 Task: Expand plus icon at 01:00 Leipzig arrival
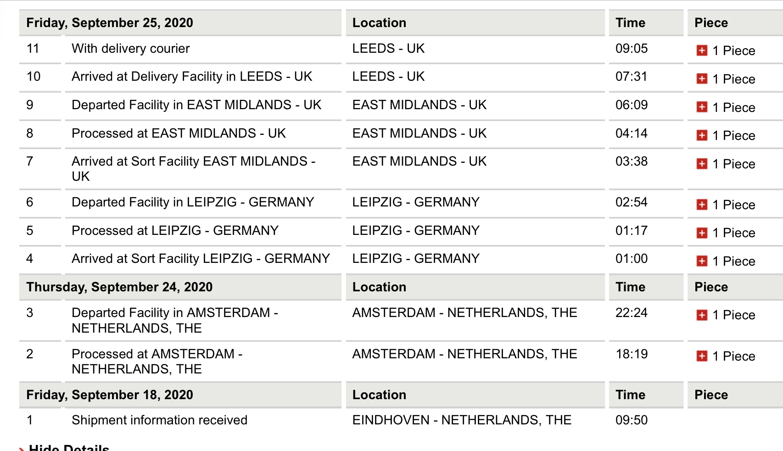702,261
